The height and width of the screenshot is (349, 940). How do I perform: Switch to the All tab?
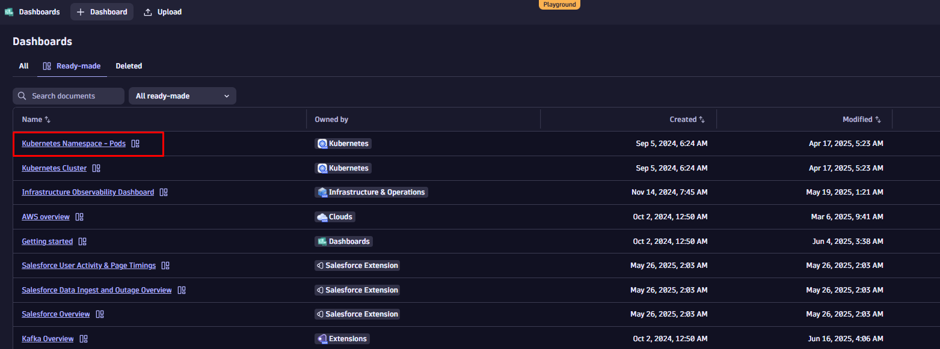click(23, 65)
